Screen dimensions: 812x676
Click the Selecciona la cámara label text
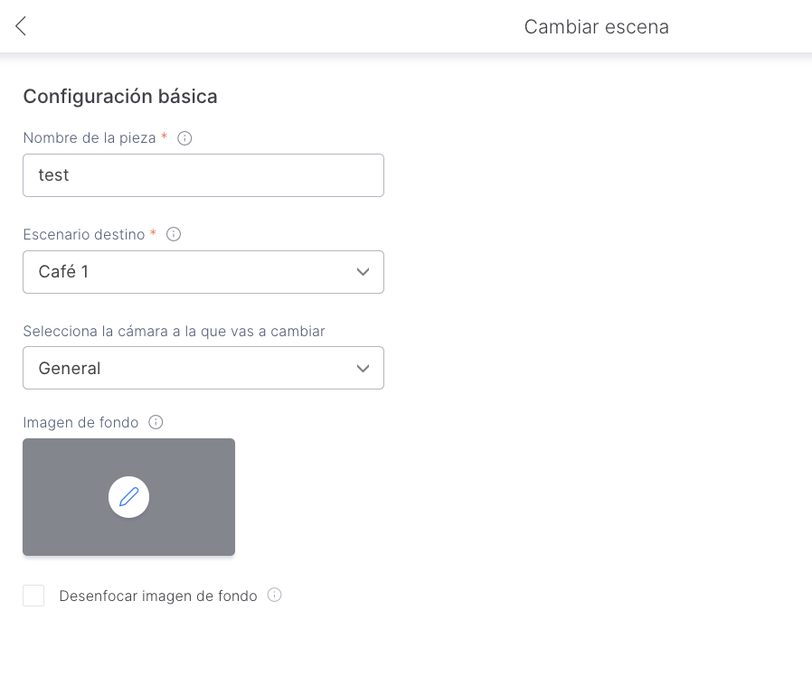(174, 331)
